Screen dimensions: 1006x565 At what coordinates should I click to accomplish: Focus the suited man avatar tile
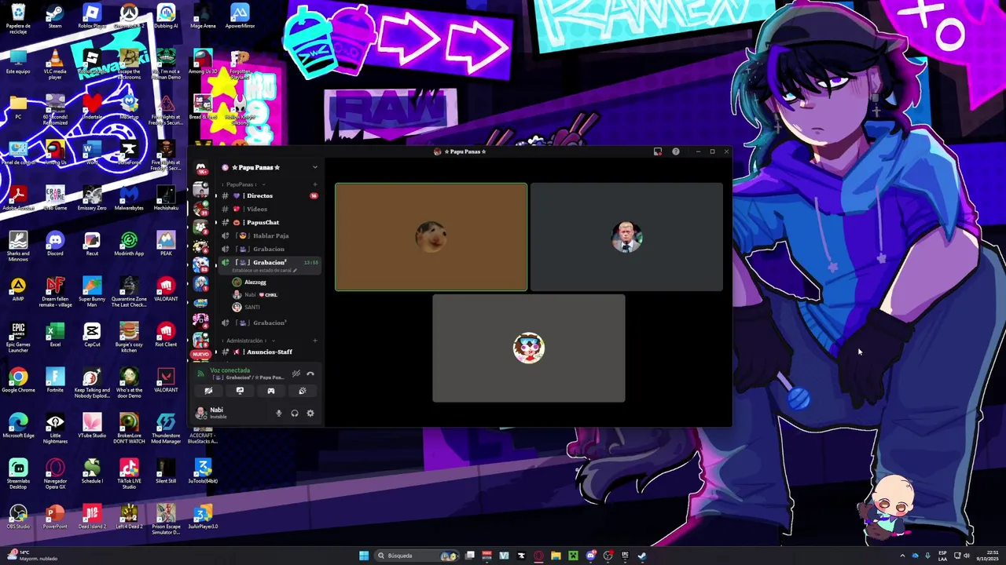pyautogui.click(x=626, y=237)
